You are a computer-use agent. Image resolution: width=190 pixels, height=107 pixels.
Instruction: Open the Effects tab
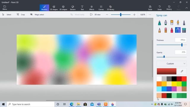[92, 8]
